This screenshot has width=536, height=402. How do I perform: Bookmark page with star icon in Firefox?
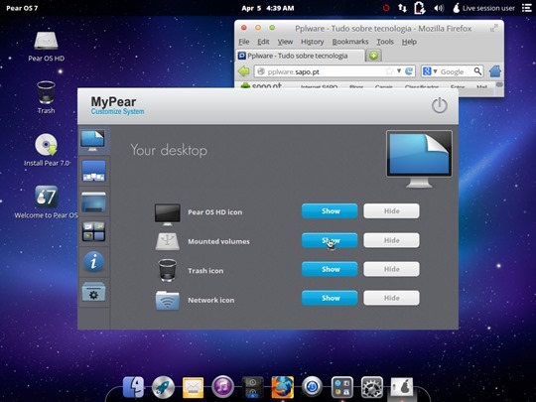coord(389,71)
